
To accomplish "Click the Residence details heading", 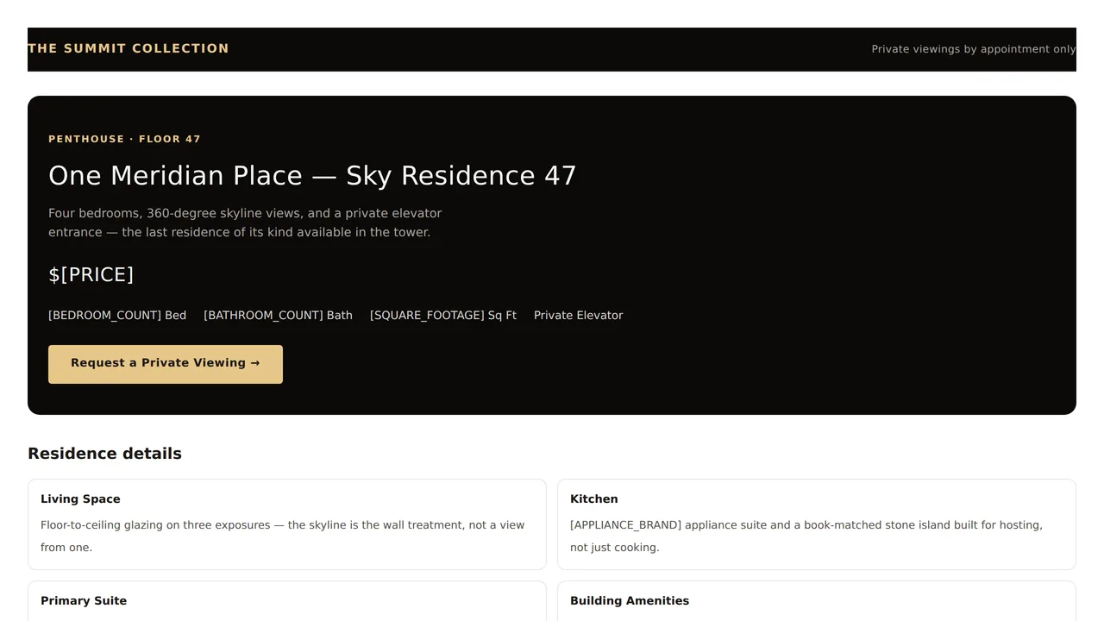I will [x=104, y=454].
